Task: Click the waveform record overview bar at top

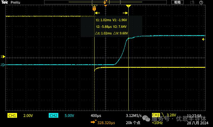Action: (x=105, y=2)
